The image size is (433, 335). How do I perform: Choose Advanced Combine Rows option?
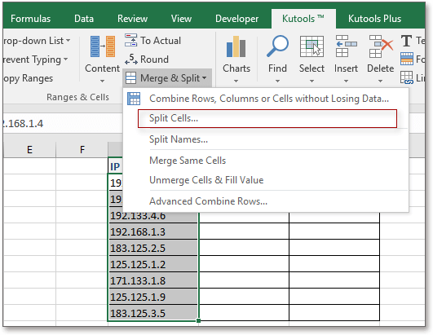point(265,201)
